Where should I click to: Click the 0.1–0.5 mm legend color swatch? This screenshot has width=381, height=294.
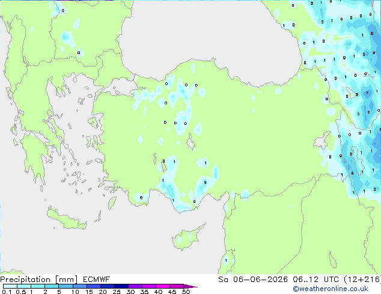(10, 286)
